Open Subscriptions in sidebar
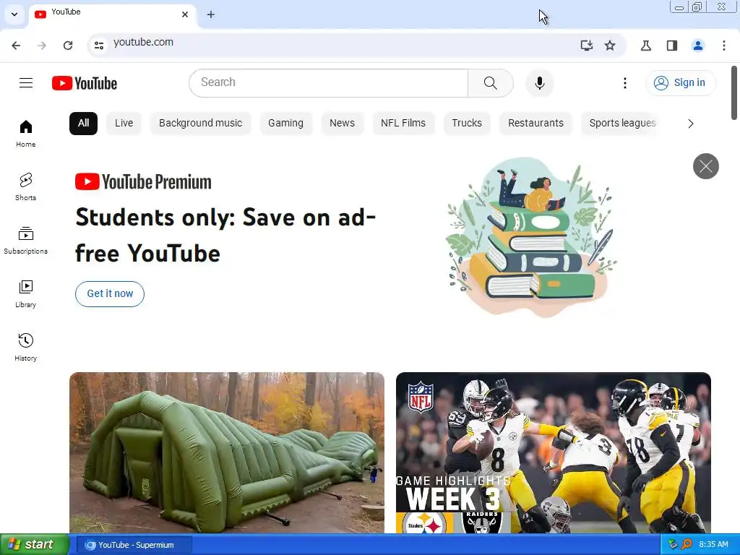740x555 pixels. [26, 240]
